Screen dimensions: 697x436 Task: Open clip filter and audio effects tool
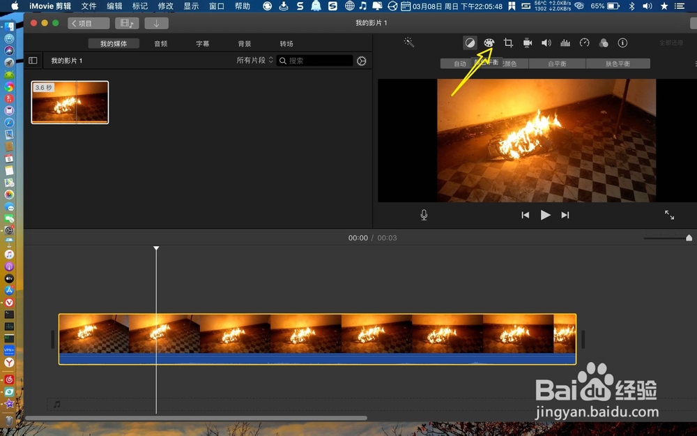604,43
